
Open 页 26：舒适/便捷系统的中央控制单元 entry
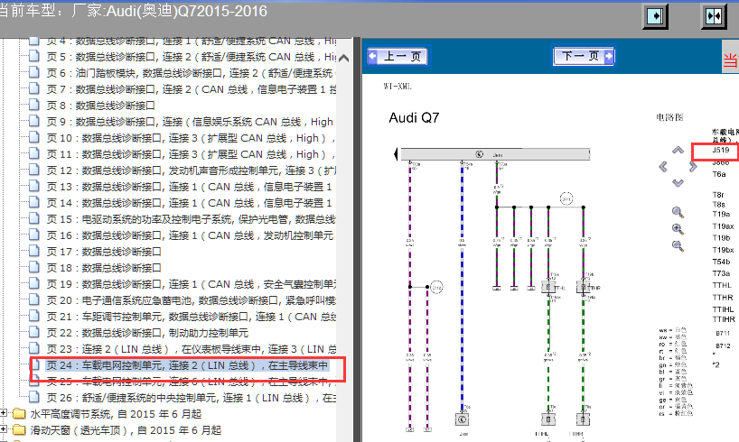191,398
